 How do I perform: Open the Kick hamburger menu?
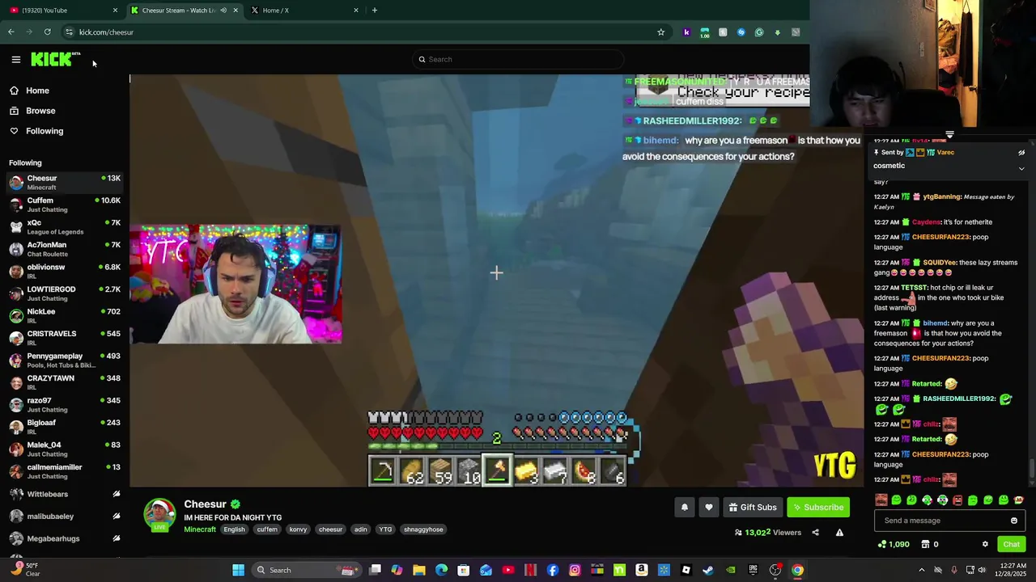point(15,59)
